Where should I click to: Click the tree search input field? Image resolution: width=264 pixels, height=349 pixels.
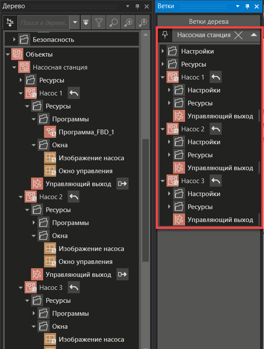click(x=44, y=22)
